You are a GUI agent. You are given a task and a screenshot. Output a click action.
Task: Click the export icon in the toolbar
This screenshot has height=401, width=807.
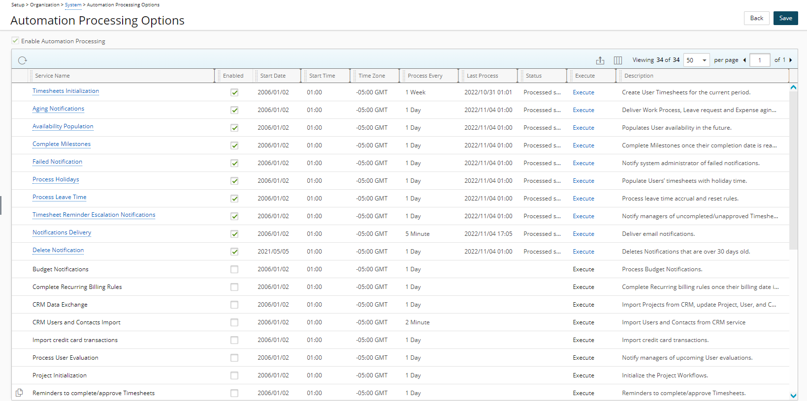coord(600,60)
